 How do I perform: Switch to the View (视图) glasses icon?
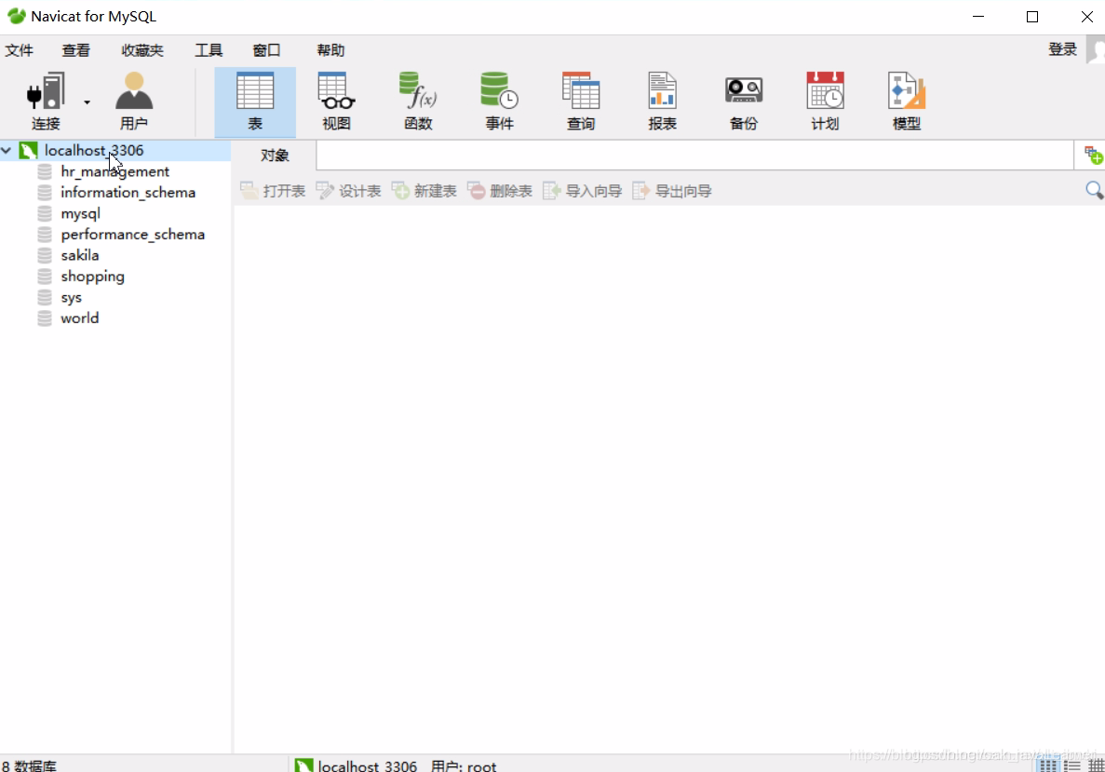click(x=336, y=91)
